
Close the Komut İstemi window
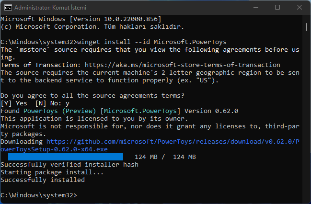pos(299,8)
